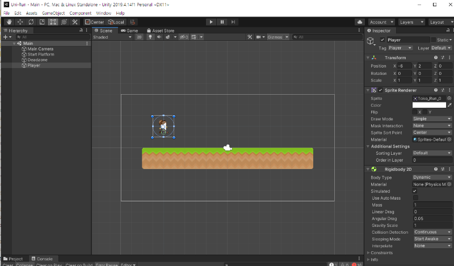The image size is (454, 266).
Task: Toggle hidden objects visibility icon
Action: coord(184,37)
